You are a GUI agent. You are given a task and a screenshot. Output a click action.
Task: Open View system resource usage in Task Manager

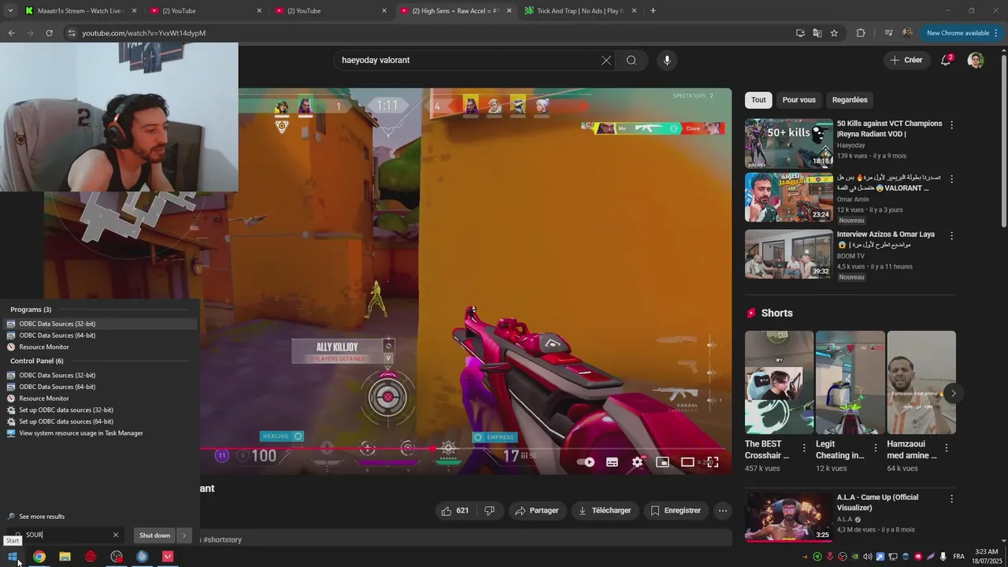click(x=81, y=433)
